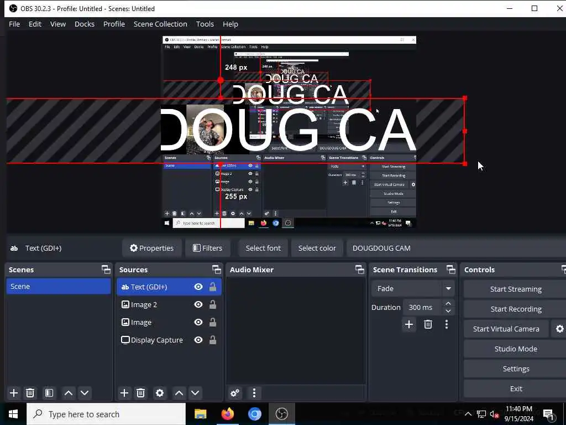Select the Display Capture source row
Screen dimensions: 566x425
pos(169,340)
